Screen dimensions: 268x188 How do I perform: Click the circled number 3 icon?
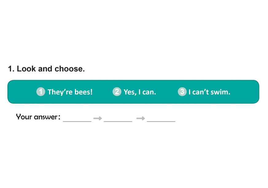[x=182, y=92]
